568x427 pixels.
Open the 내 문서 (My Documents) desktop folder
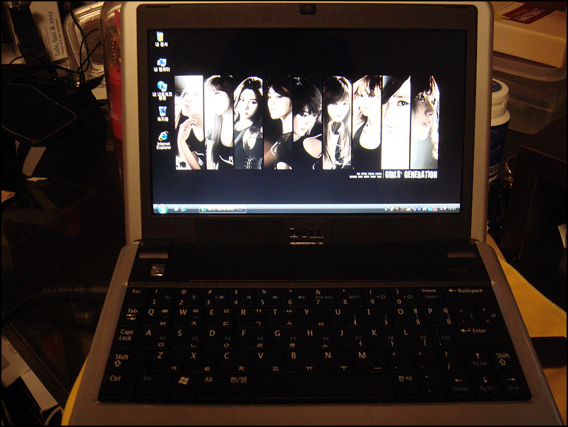coord(161,39)
